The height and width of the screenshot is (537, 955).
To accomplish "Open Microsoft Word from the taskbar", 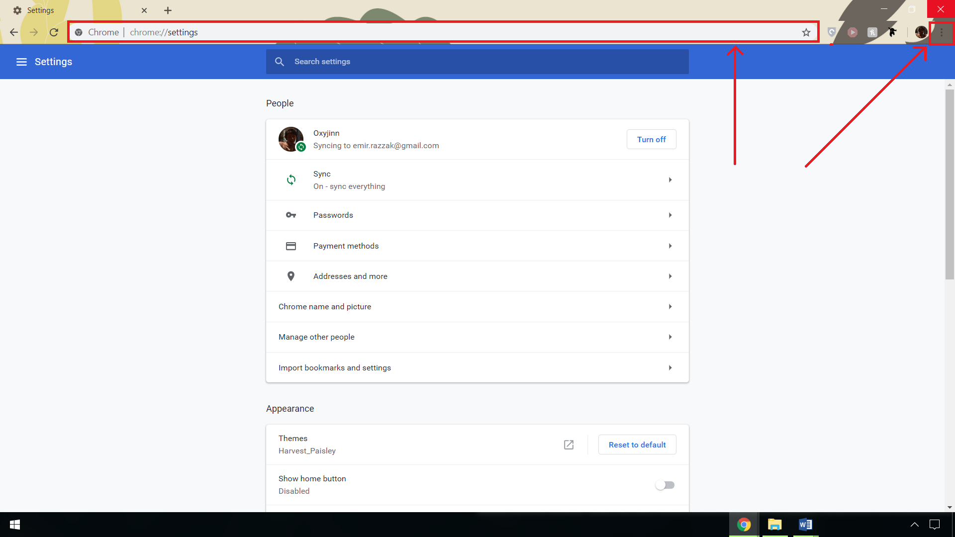I will pyautogui.click(x=805, y=525).
